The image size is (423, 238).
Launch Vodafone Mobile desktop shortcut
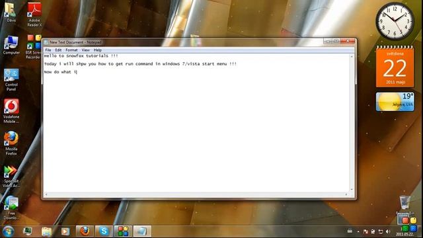pyautogui.click(x=11, y=110)
